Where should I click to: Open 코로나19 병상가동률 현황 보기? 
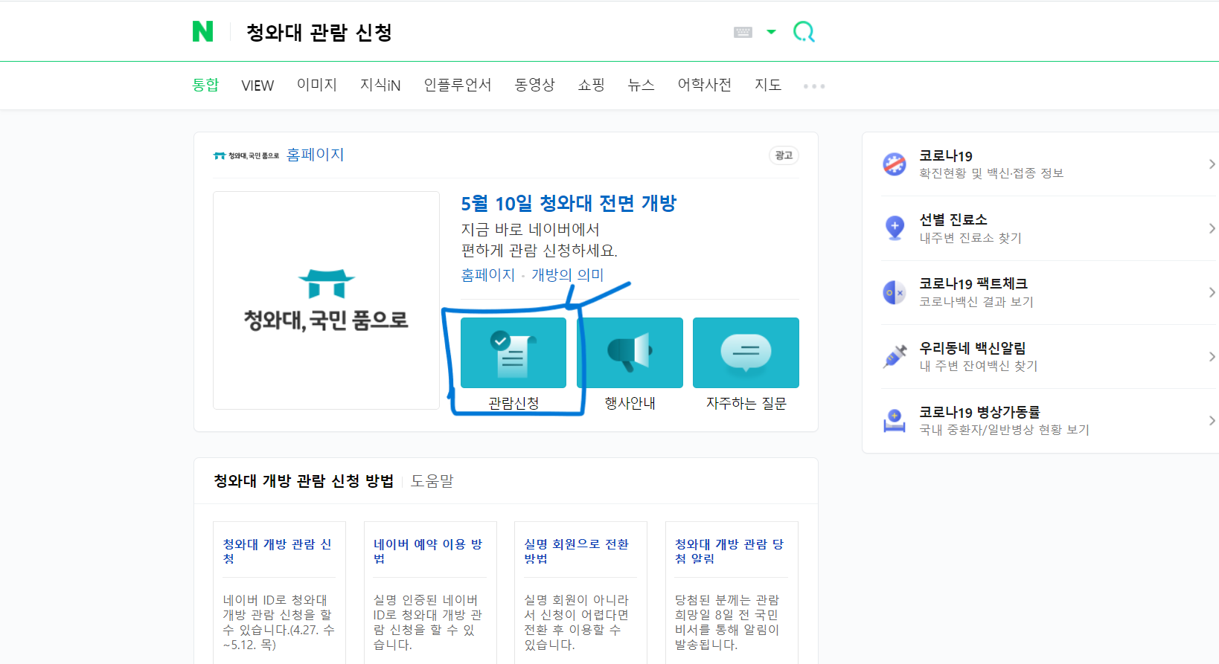tap(1005, 420)
